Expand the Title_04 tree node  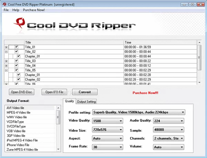pyautogui.click(x=7, y=65)
